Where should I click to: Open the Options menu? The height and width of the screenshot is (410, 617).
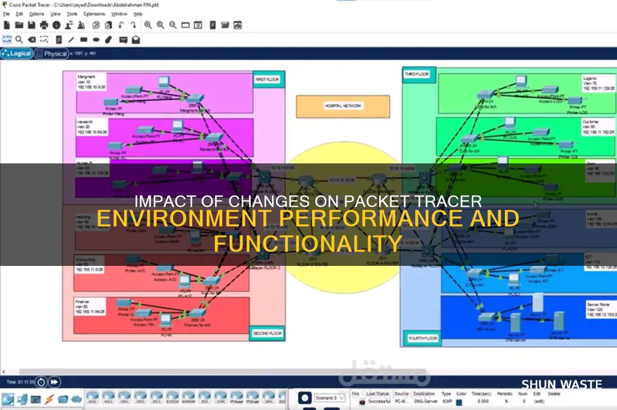(x=36, y=14)
